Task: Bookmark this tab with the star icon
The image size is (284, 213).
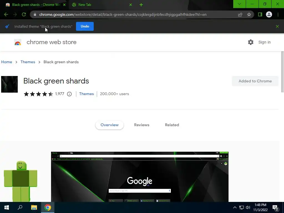Action: pyautogui.click(x=249, y=14)
